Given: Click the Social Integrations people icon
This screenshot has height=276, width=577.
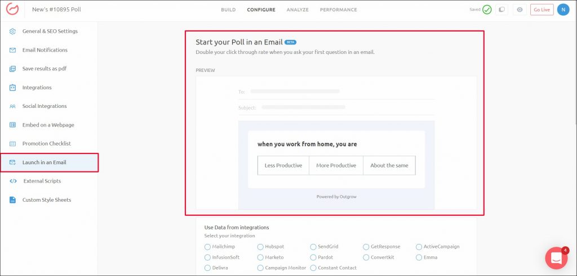Looking at the screenshot, I should [x=12, y=106].
